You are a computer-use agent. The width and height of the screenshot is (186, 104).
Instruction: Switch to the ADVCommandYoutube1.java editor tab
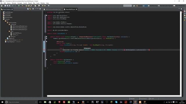point(52,9)
